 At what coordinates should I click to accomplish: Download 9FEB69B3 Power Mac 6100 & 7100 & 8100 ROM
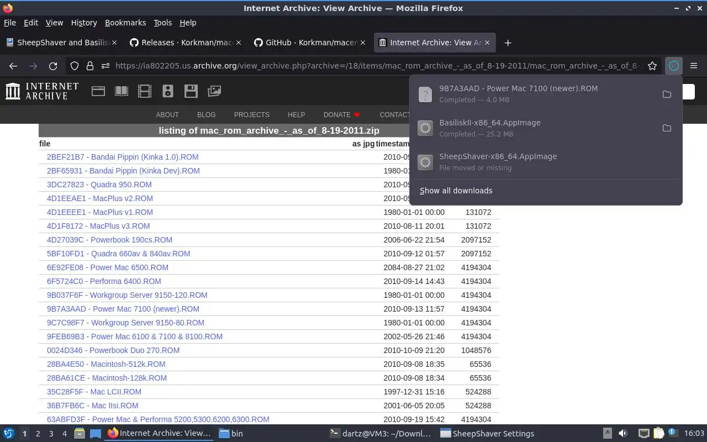pos(135,336)
